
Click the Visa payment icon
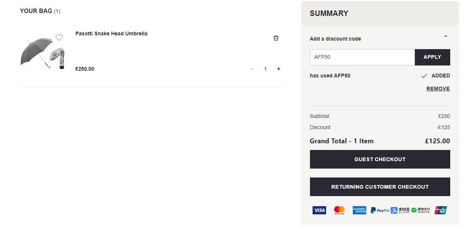coord(319,210)
